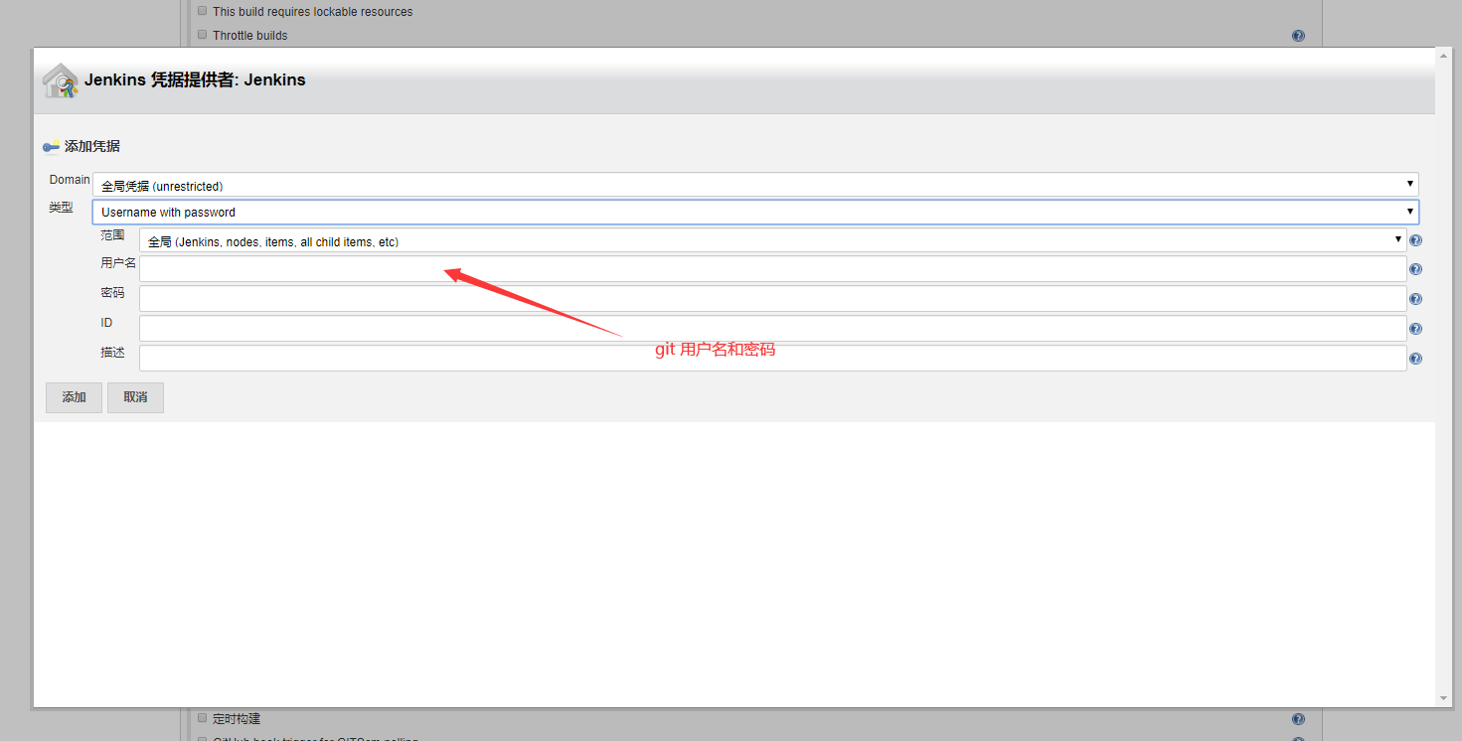Image resolution: width=1462 pixels, height=741 pixels.
Task: Click the 密码 field label
Action: 112,293
